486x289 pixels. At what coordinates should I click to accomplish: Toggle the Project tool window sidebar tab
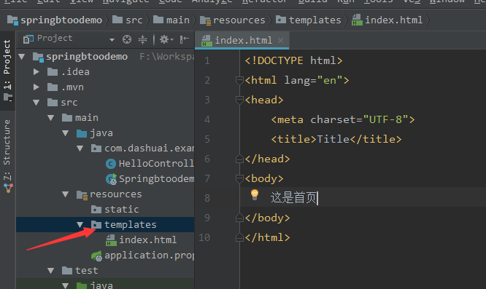click(7, 71)
